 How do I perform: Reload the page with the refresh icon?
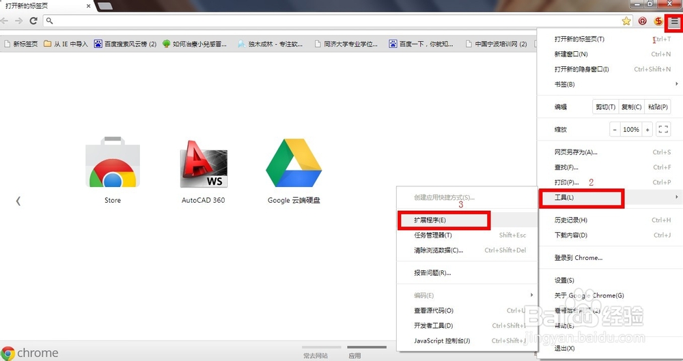tap(33, 21)
